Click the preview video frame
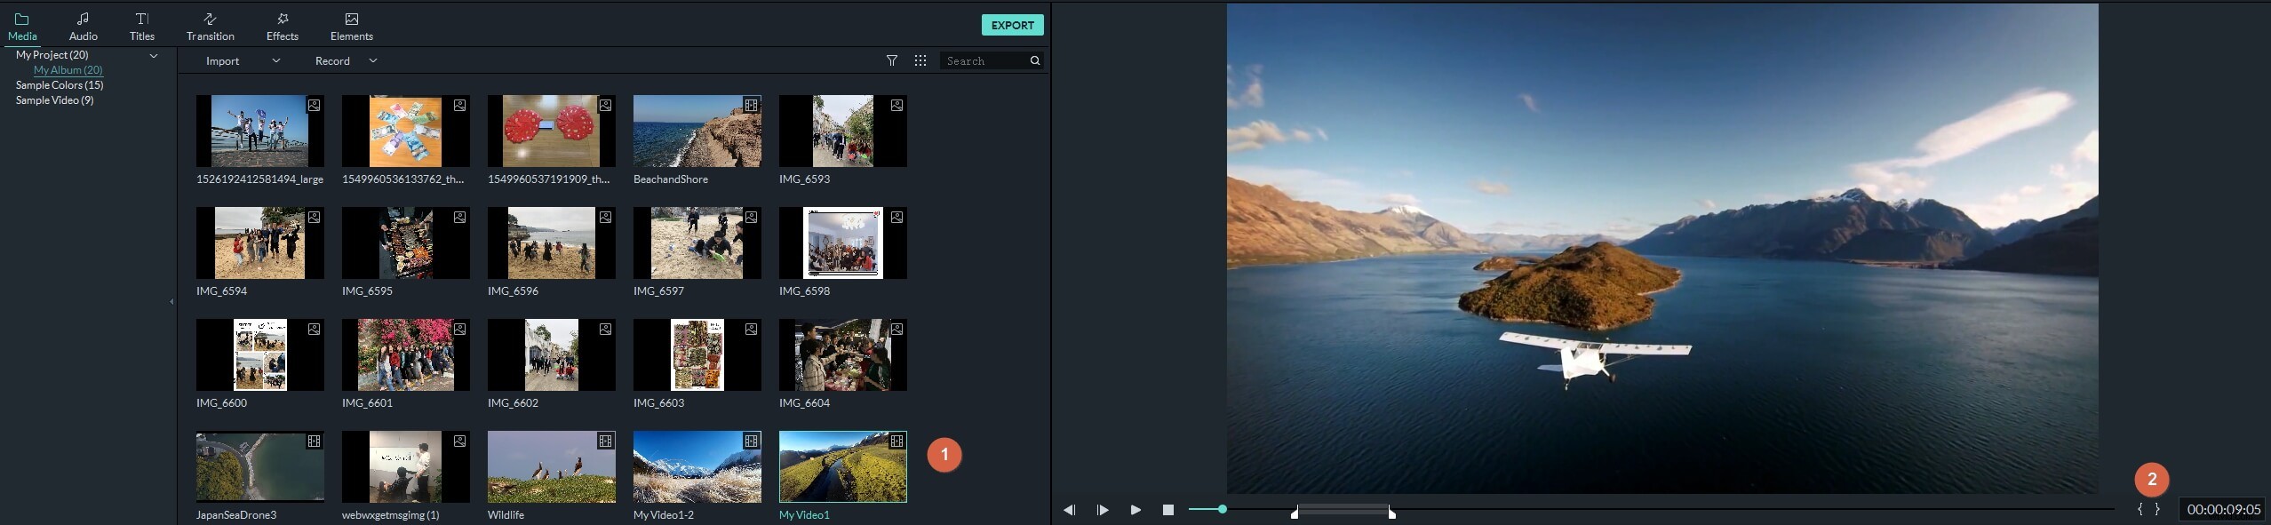The width and height of the screenshot is (2271, 525). [1662, 249]
